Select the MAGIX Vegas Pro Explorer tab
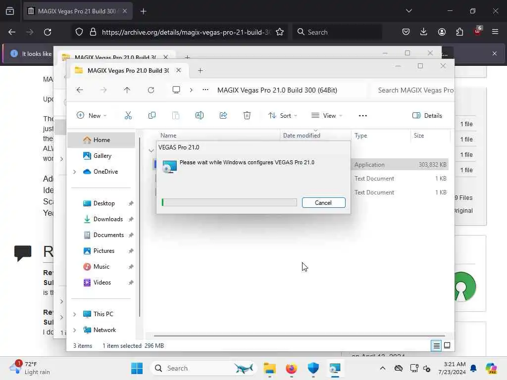The image size is (507, 380). [x=128, y=70]
